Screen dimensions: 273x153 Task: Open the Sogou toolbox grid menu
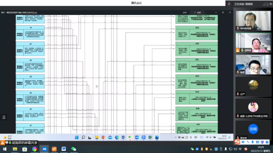[267, 142]
